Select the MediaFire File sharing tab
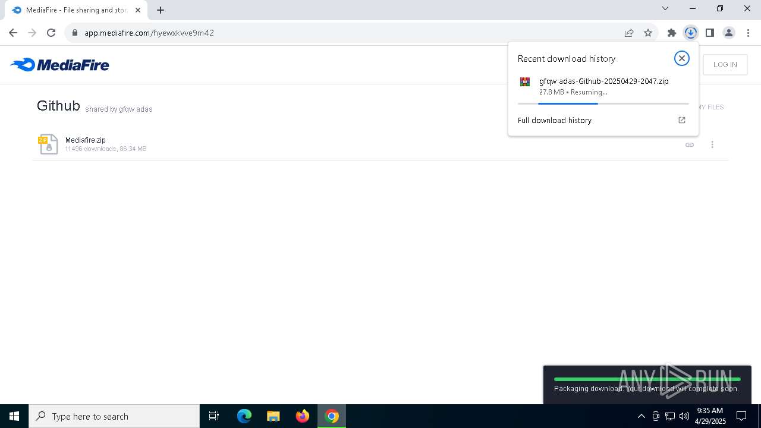The image size is (761, 428). pyautogui.click(x=76, y=10)
